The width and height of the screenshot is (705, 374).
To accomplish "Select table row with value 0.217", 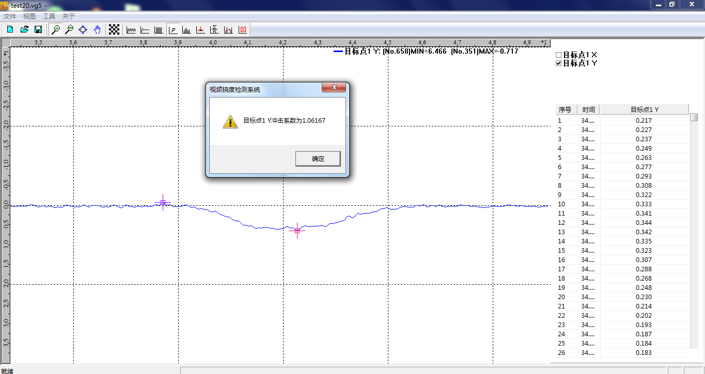I will coord(622,121).
